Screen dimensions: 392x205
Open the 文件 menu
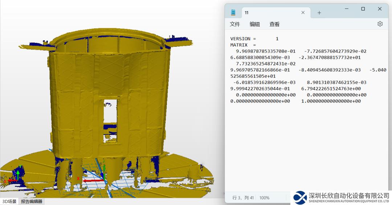point(235,24)
